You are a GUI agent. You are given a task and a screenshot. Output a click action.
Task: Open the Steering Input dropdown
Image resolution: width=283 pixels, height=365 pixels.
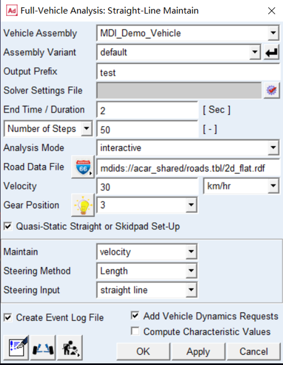point(192,290)
